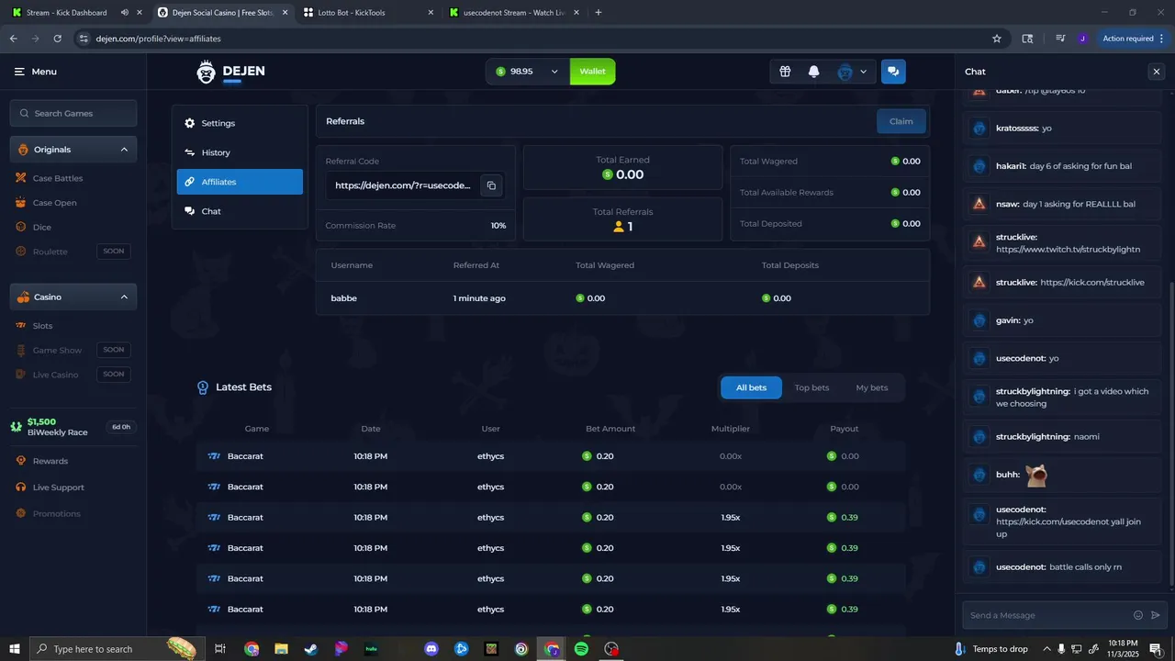
Task: Open the Windows Start menu
Action: point(14,649)
